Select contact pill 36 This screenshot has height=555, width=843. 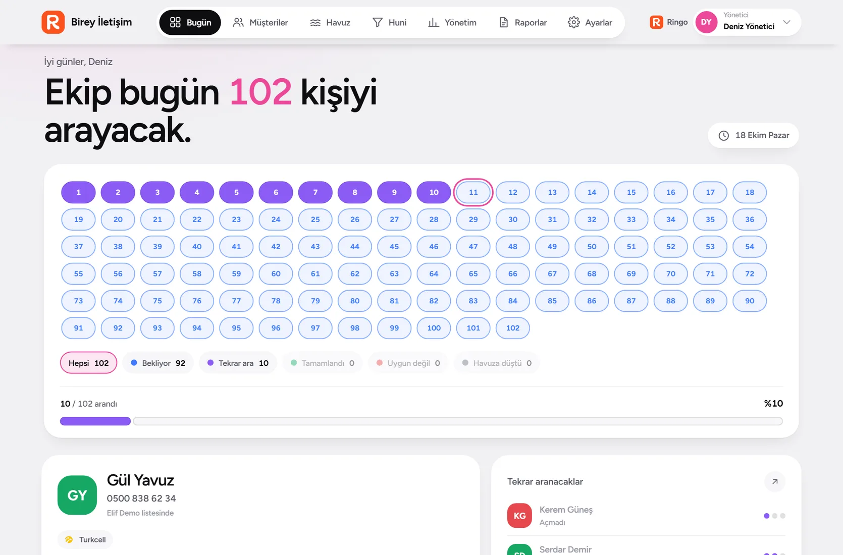pos(750,219)
